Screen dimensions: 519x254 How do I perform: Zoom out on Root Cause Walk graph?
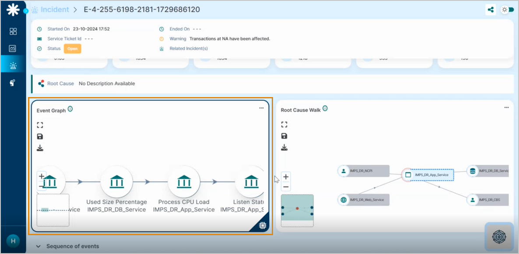pos(286,187)
